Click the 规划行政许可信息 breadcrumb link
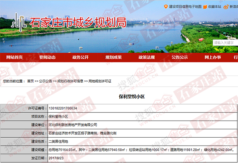This screenshot has height=163, width=238. pyautogui.click(x=70, y=81)
